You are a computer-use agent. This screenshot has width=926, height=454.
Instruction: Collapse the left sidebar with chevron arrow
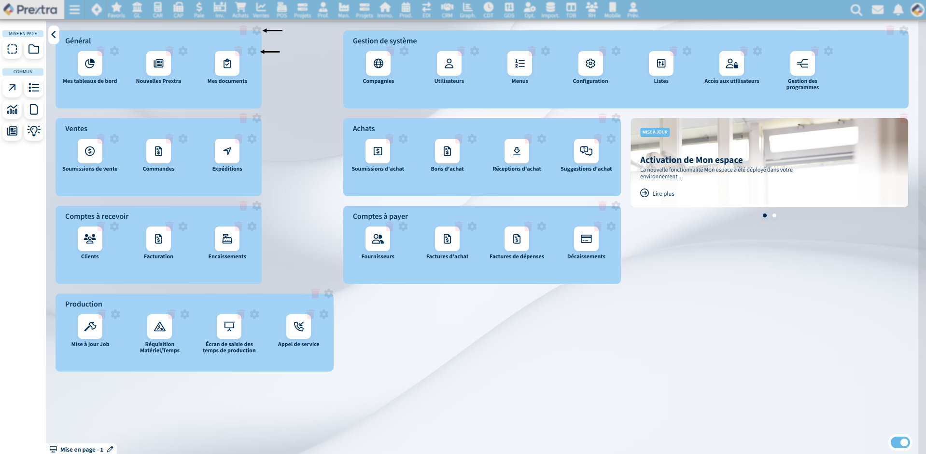pyautogui.click(x=54, y=35)
